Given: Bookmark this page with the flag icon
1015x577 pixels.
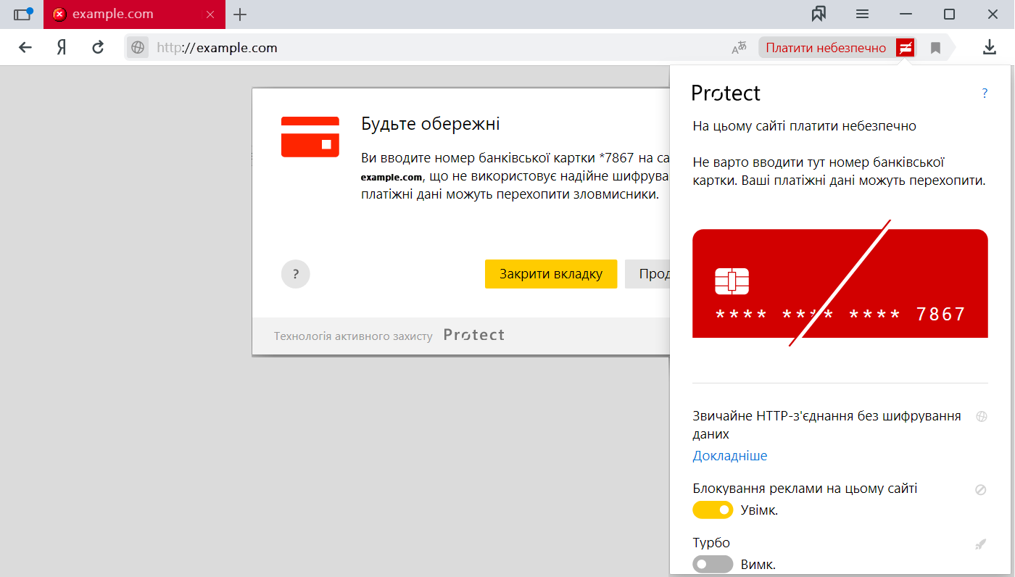Looking at the screenshot, I should (935, 48).
